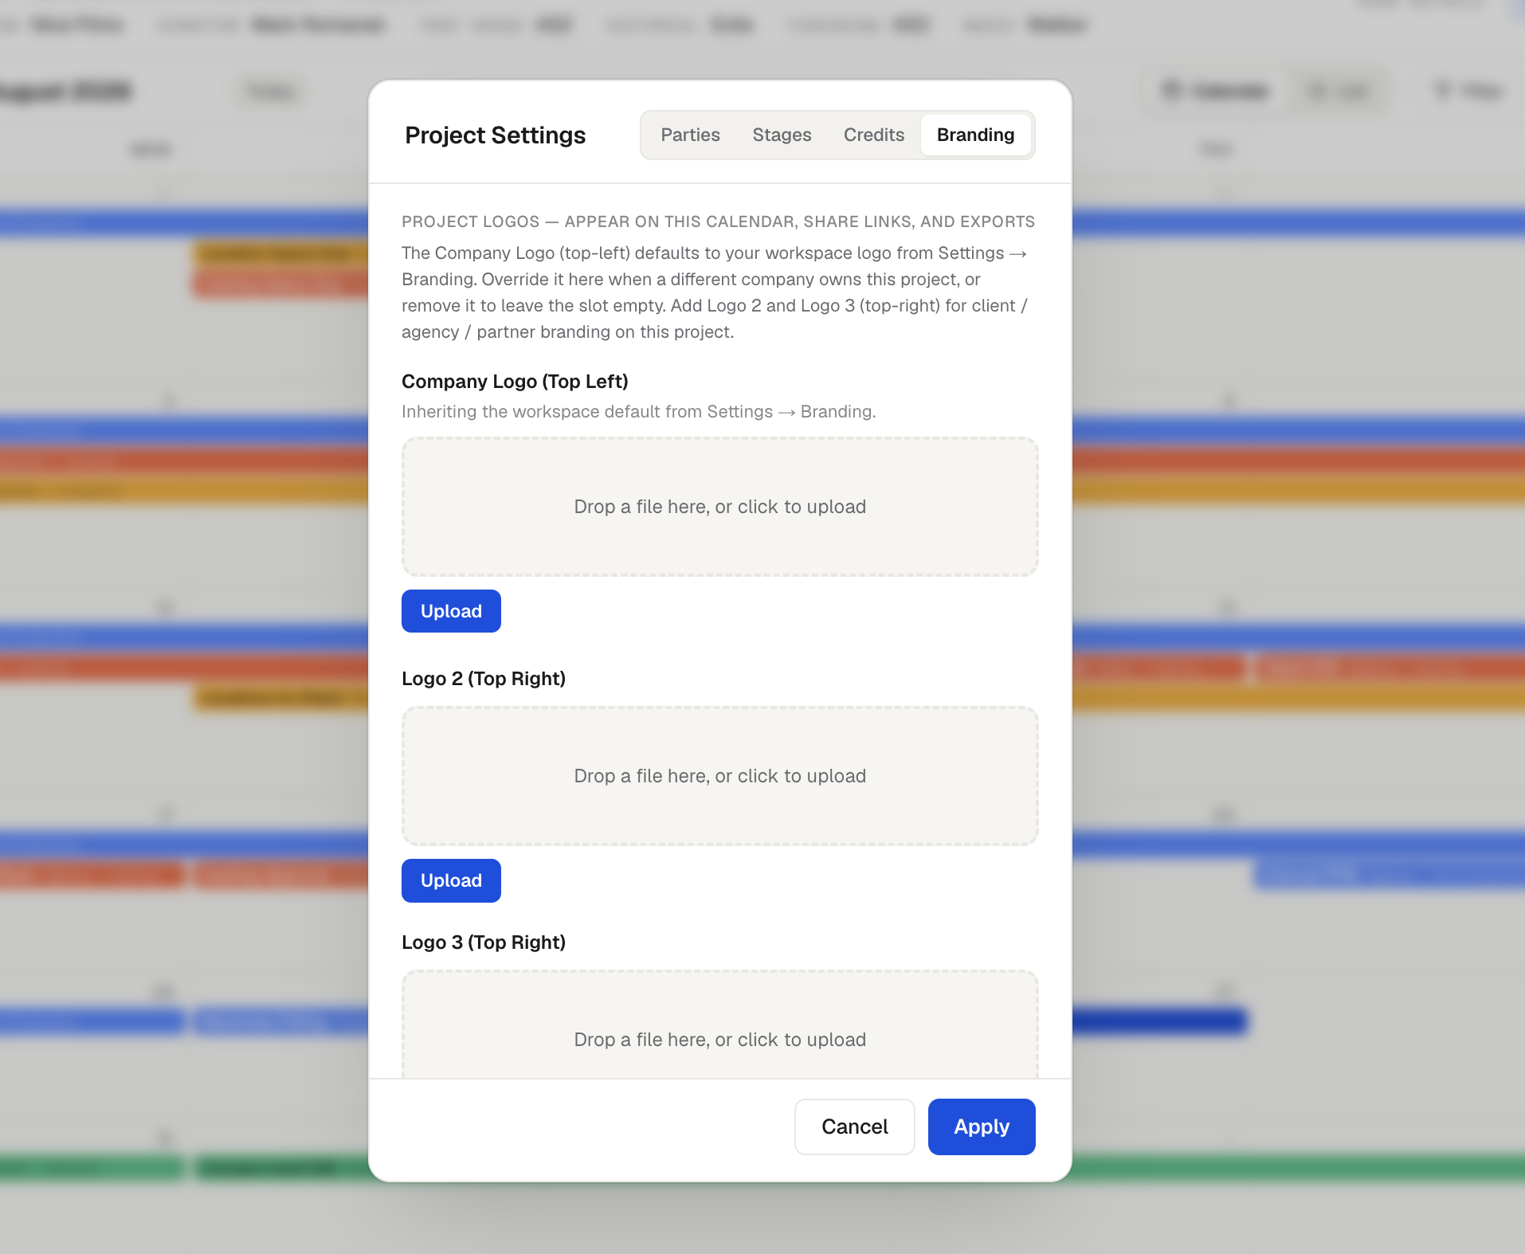
Task: Open the blurred Filter control
Action: pyautogui.click(x=1468, y=91)
